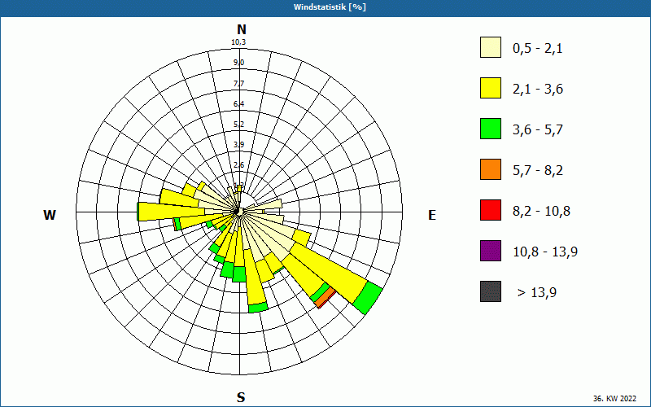Click the red 8,2 - 10,8 legend swatch
The height and width of the screenshot is (407, 651).
pyautogui.click(x=491, y=210)
